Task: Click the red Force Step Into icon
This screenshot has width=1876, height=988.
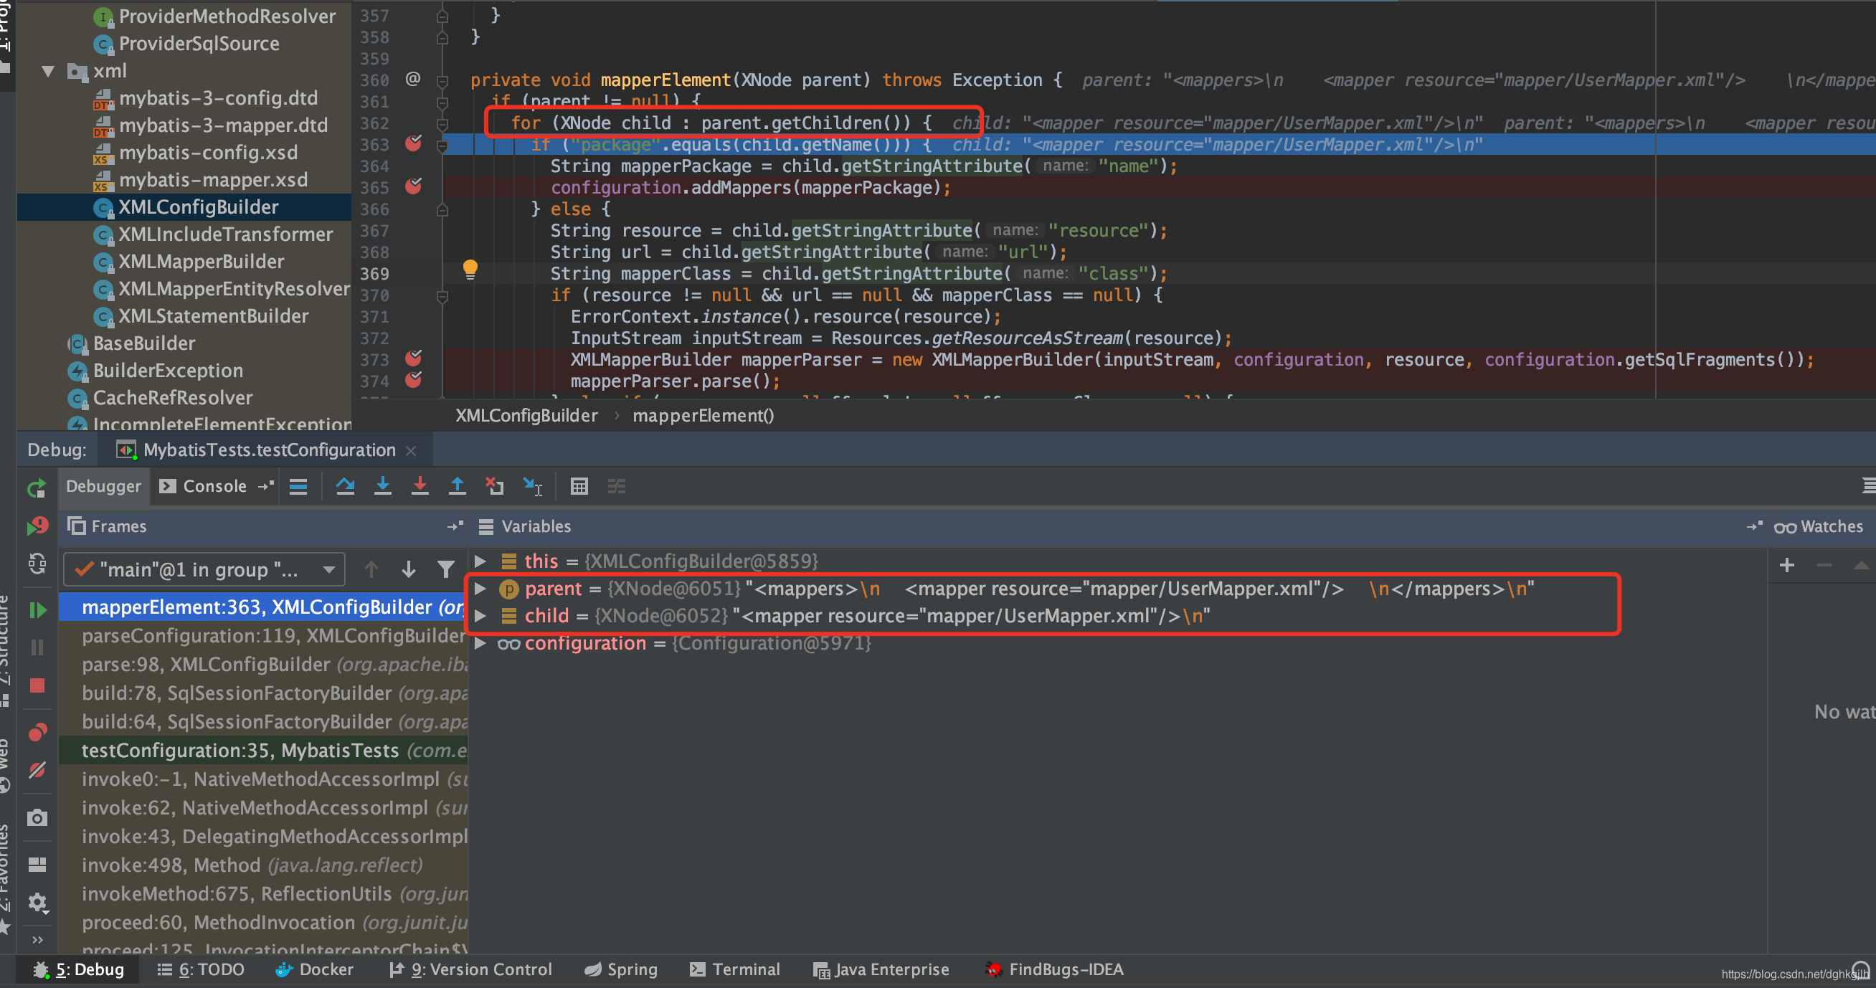Action: click(420, 486)
